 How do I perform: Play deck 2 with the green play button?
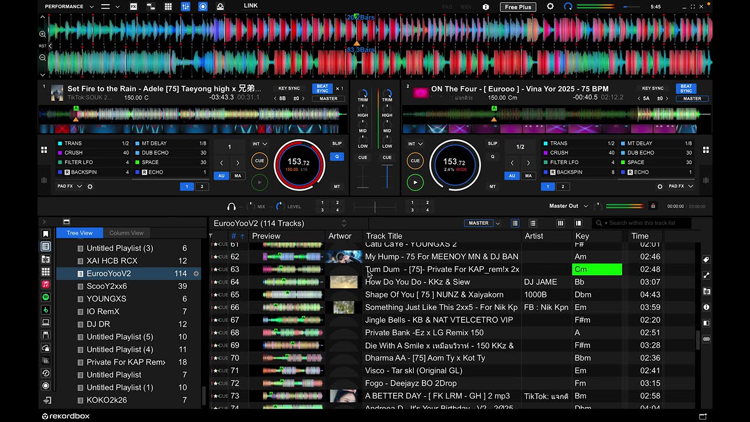tap(415, 182)
